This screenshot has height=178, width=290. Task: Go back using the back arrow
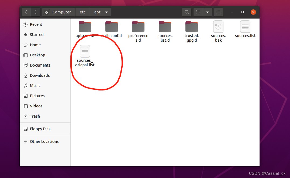coord(26,12)
